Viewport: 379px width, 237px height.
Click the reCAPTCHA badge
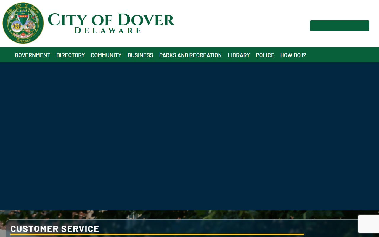click(x=369, y=224)
